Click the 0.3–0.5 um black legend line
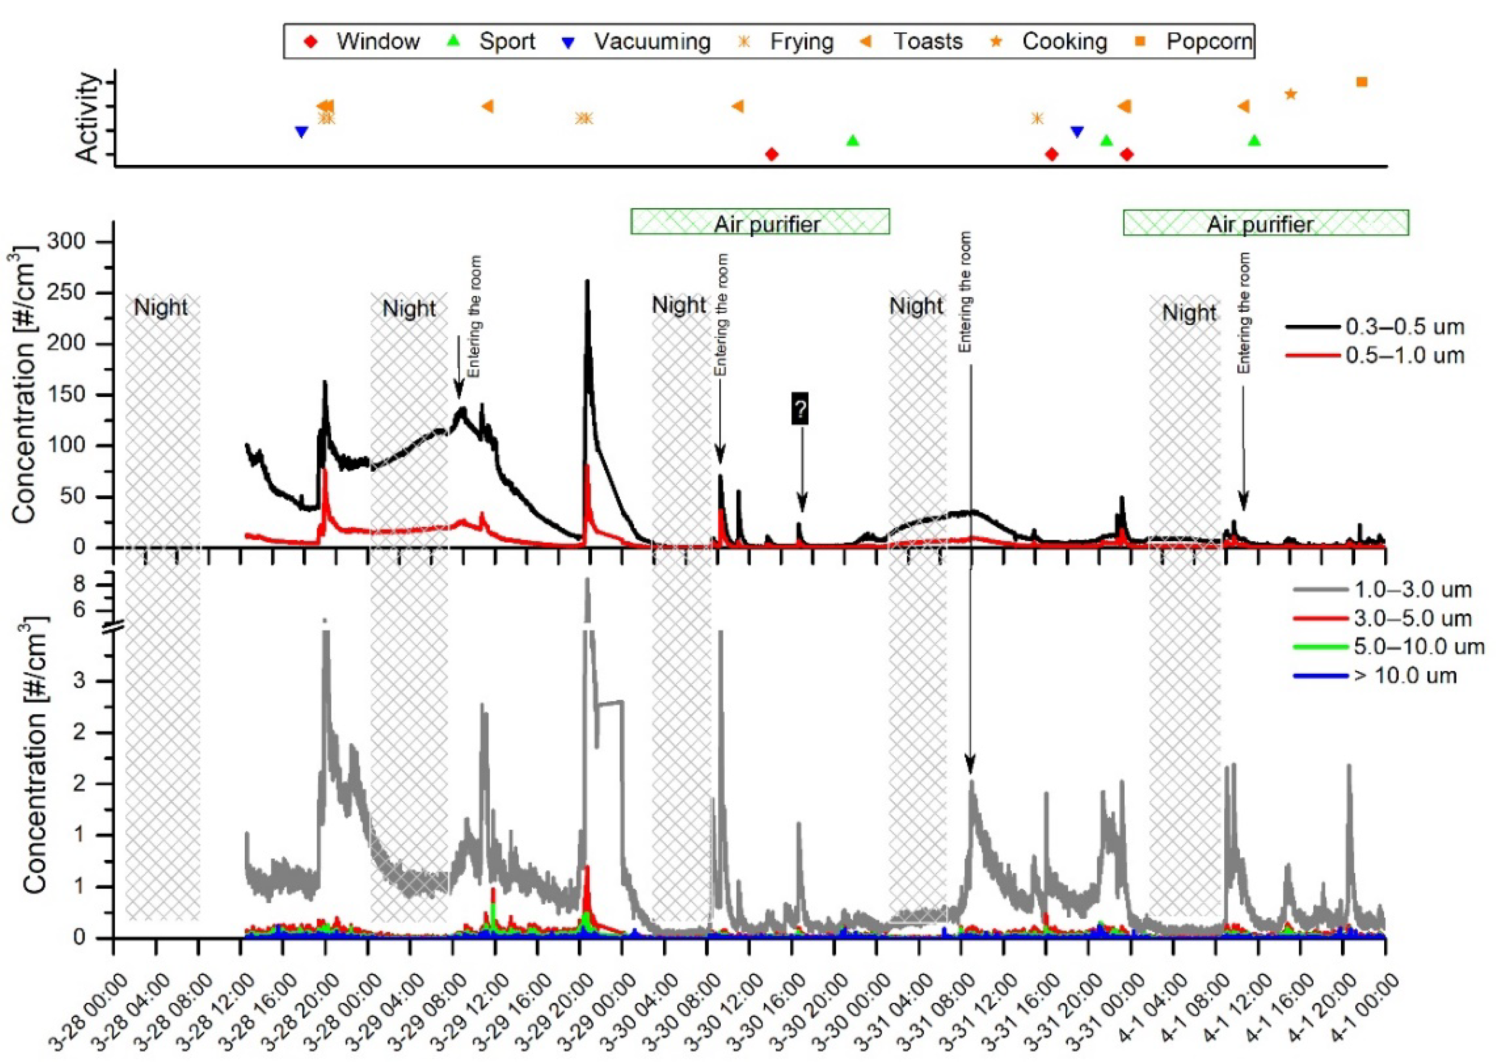Screen dimensions: 1496x1064 click(x=1312, y=326)
